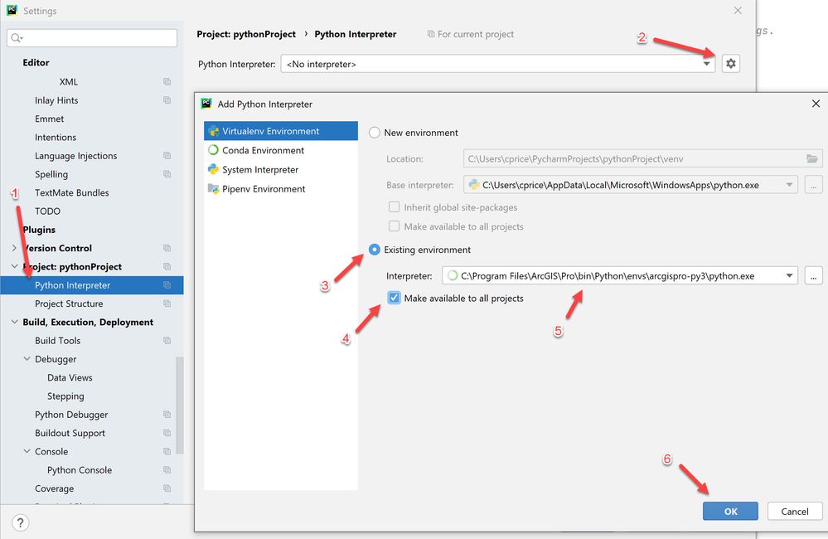Select the Existing environment radio button
Viewport: 828px width, 539px height.
tap(374, 249)
